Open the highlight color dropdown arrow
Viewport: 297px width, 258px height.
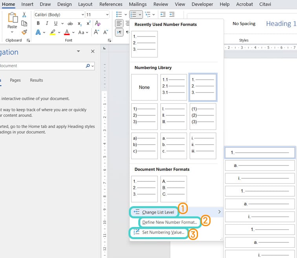pyautogui.click(x=59, y=32)
